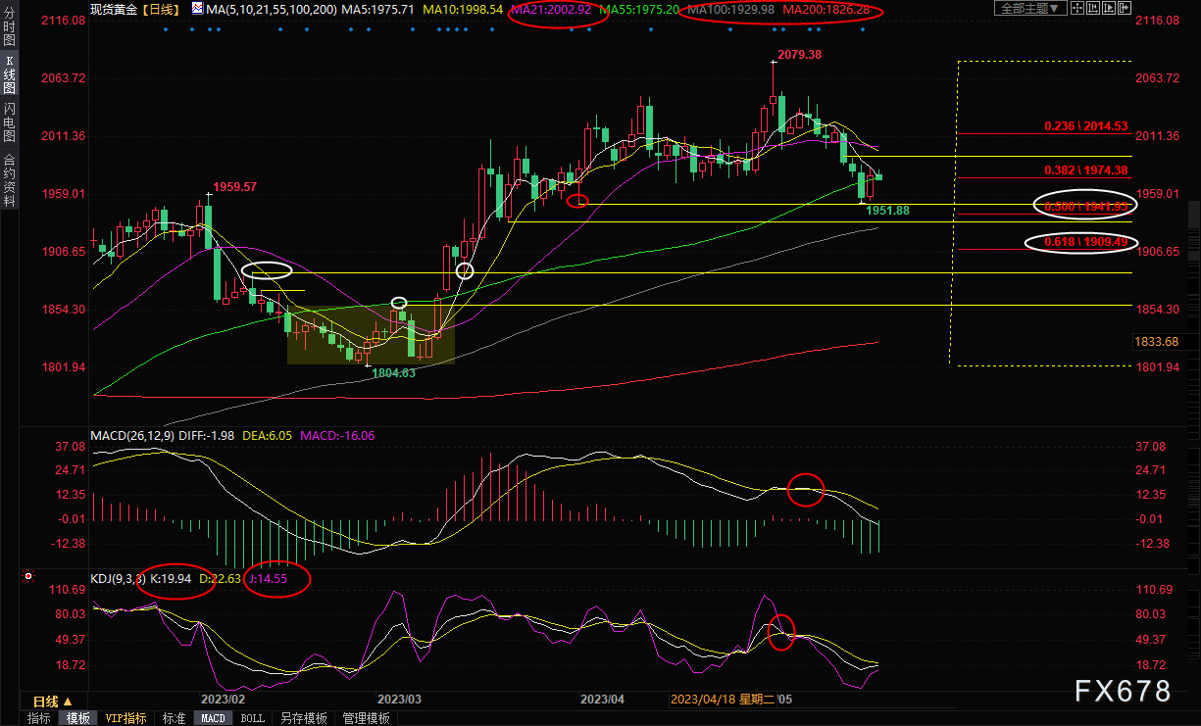1201x726 pixels.
Task: Click the 0.618 \ 1909.49 Fibonacci level
Action: [1085, 241]
